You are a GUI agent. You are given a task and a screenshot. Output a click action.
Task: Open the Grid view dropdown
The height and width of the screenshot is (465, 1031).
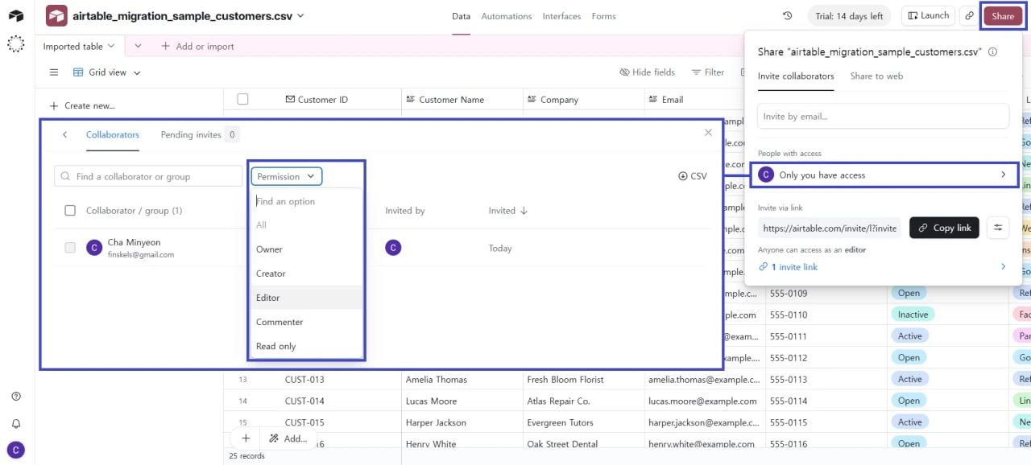pos(107,72)
